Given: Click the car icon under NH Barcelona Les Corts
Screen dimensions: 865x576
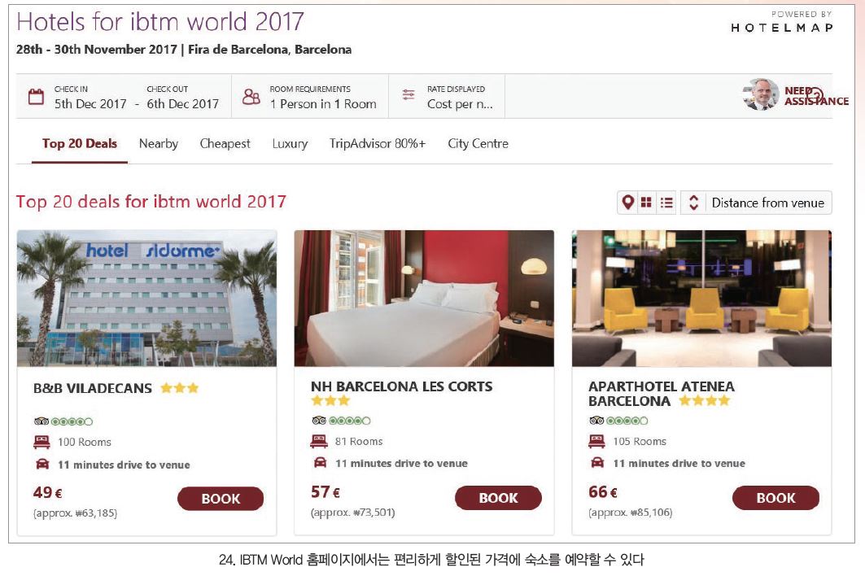Looking at the screenshot, I should pyautogui.click(x=320, y=463).
